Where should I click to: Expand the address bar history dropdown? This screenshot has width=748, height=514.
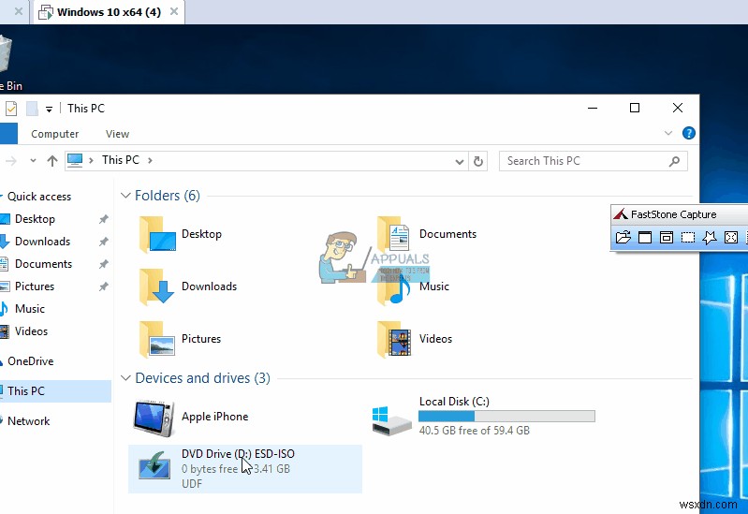[x=460, y=161]
